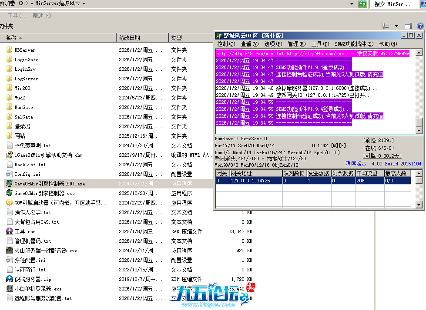
Task: Click the green refresh icon beside address bar
Action: point(362,4)
